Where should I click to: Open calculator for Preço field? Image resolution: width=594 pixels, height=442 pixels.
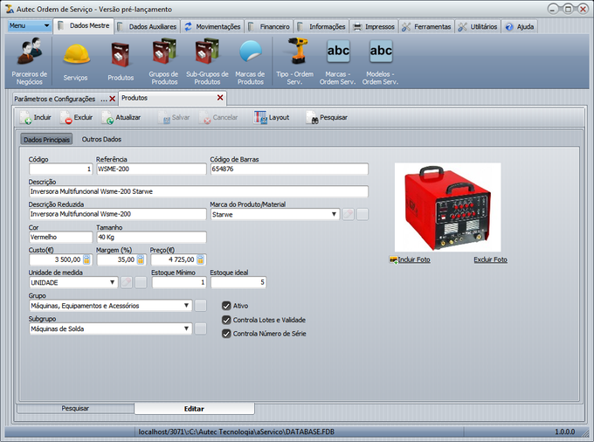click(200, 259)
